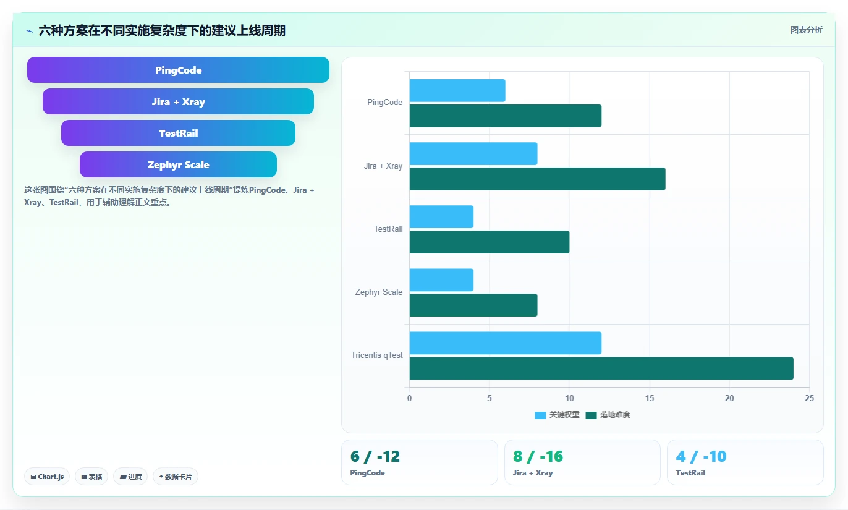
Task: Click the 15 tick on the x-axis
Action: (650, 398)
